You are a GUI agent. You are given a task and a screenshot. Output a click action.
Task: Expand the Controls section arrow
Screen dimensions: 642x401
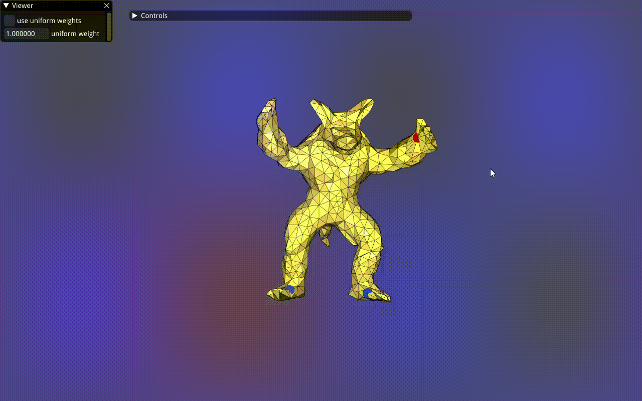134,16
